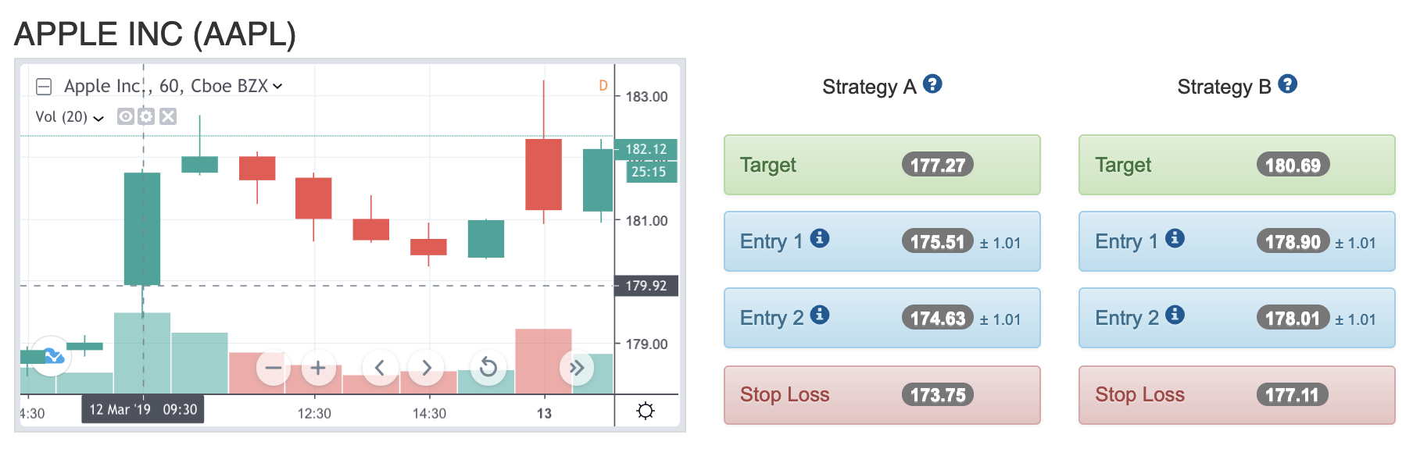
Task: Select the Strategy A Target 177.27 box
Action: pos(882,165)
